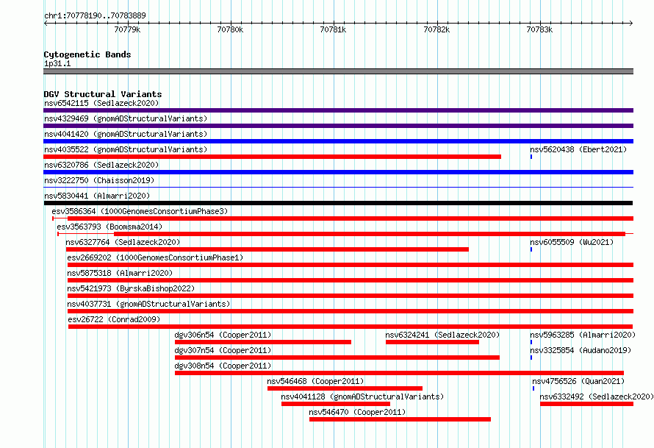Screen dimensions: 654x448
Task: Click the red bar under esv26722
Action: (351, 327)
